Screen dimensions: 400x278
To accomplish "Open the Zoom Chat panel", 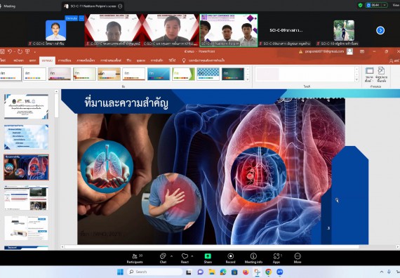I will click(x=163, y=258).
